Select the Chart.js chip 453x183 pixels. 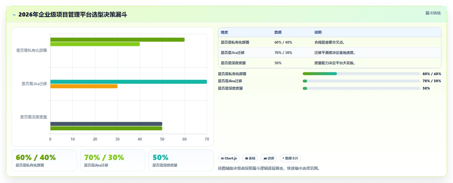229,158
